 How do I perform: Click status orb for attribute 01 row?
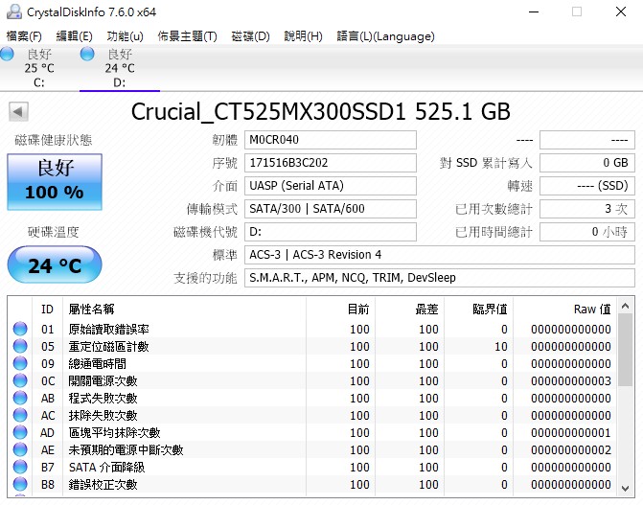[x=20, y=329]
